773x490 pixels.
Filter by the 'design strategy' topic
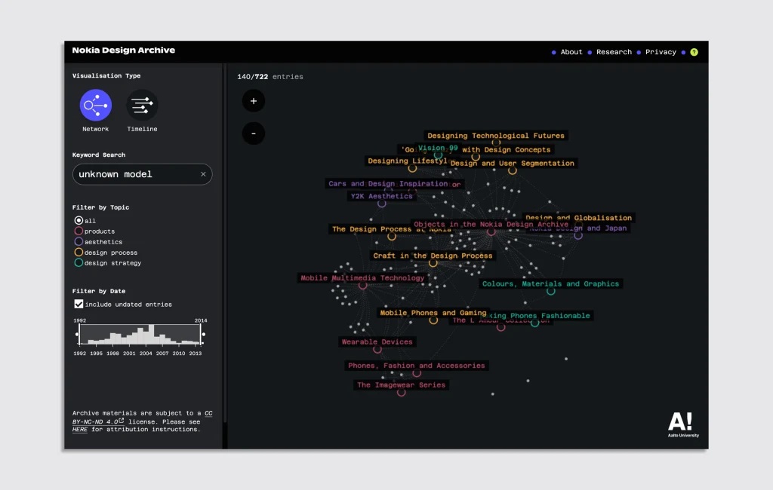(x=79, y=263)
